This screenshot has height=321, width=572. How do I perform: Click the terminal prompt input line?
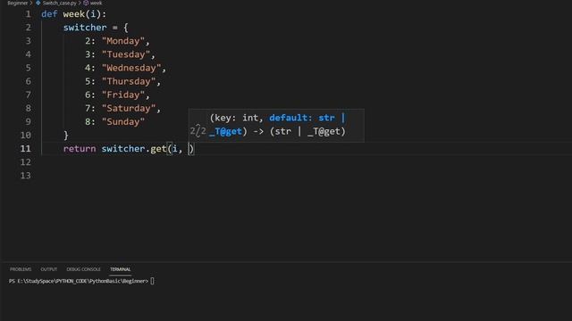click(x=81, y=281)
